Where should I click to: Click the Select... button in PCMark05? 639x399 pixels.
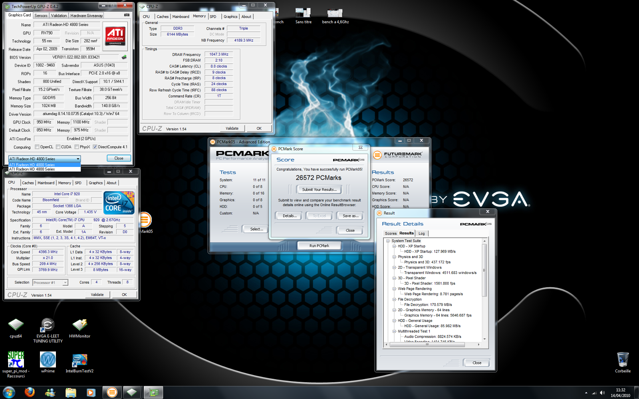click(x=256, y=229)
